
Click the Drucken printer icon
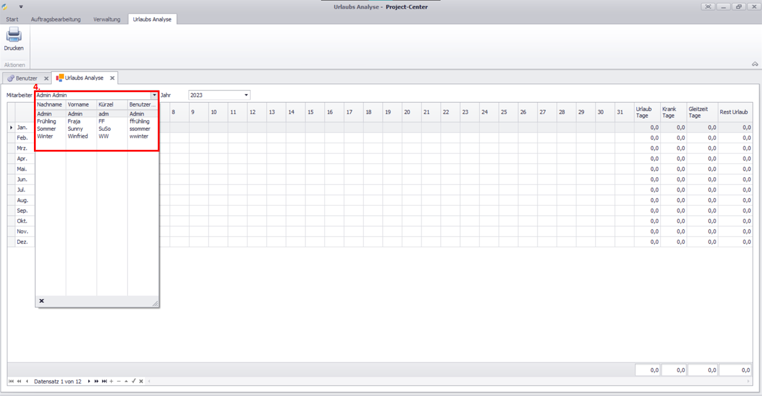click(14, 35)
